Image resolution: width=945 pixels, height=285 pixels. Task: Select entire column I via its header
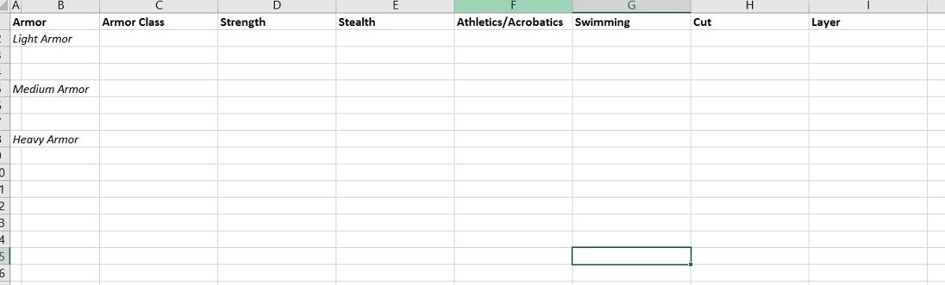click(x=868, y=6)
